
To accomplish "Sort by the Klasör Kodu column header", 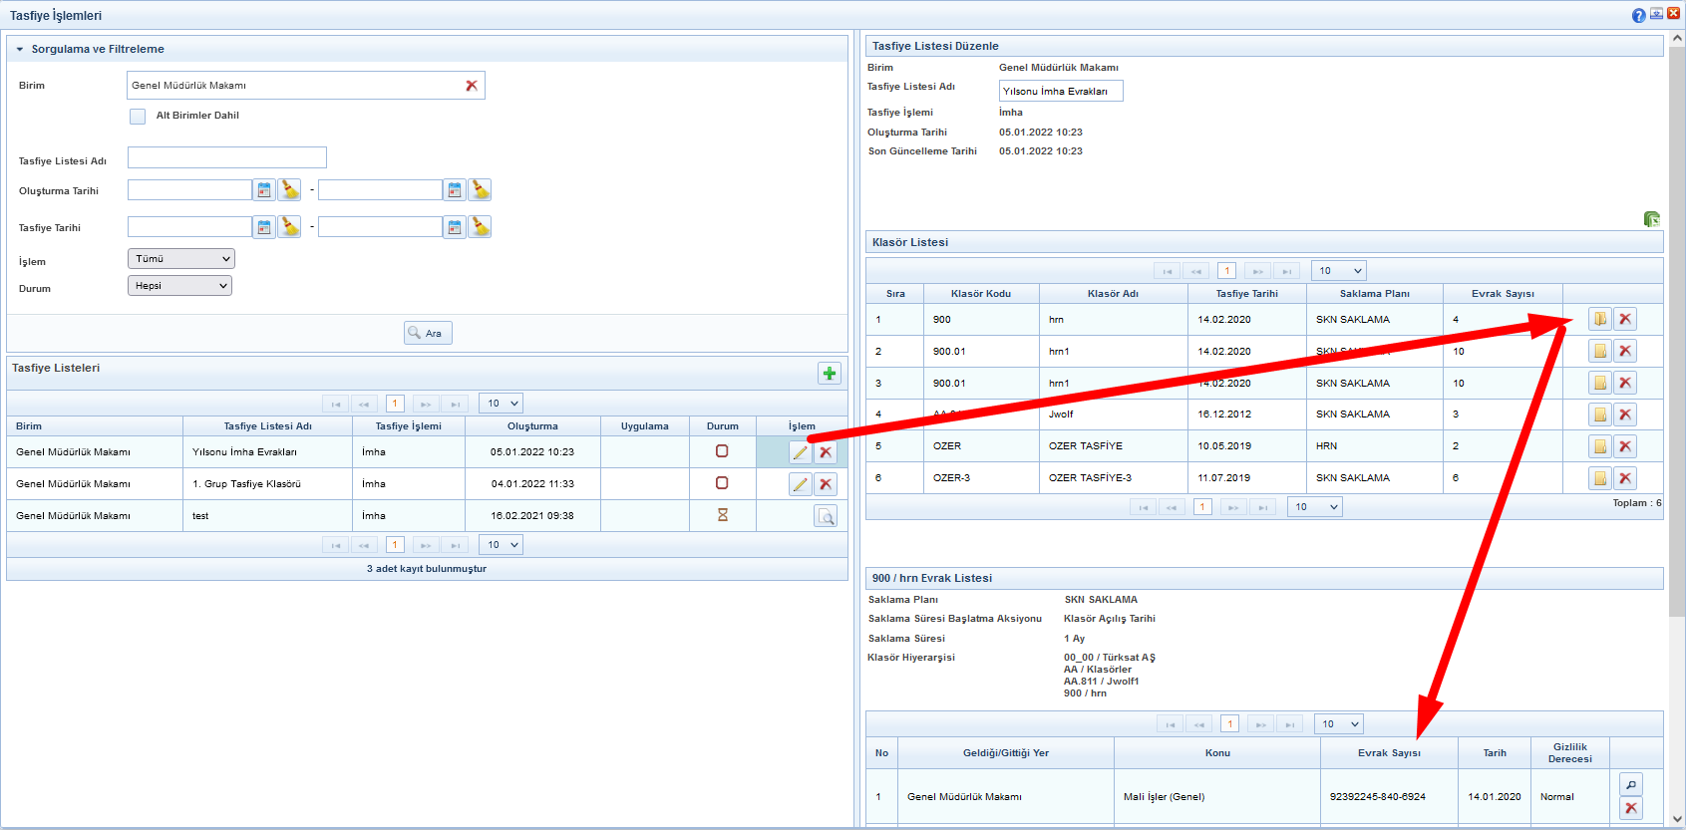I will pos(980,294).
